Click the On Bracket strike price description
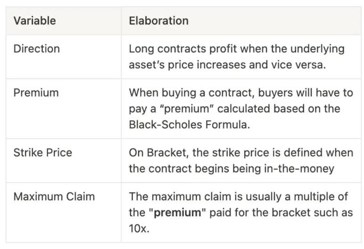The image size is (364, 249). click(241, 160)
